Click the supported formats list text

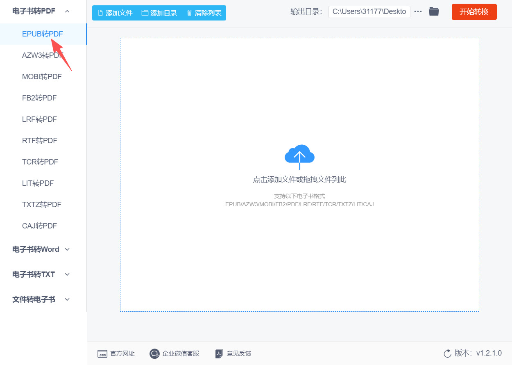pyautogui.click(x=299, y=204)
